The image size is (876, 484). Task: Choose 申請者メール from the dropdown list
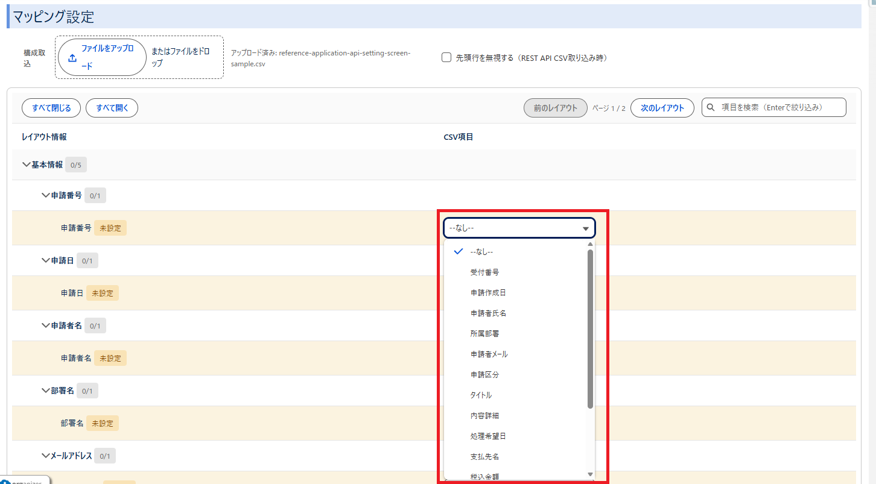(x=516, y=354)
